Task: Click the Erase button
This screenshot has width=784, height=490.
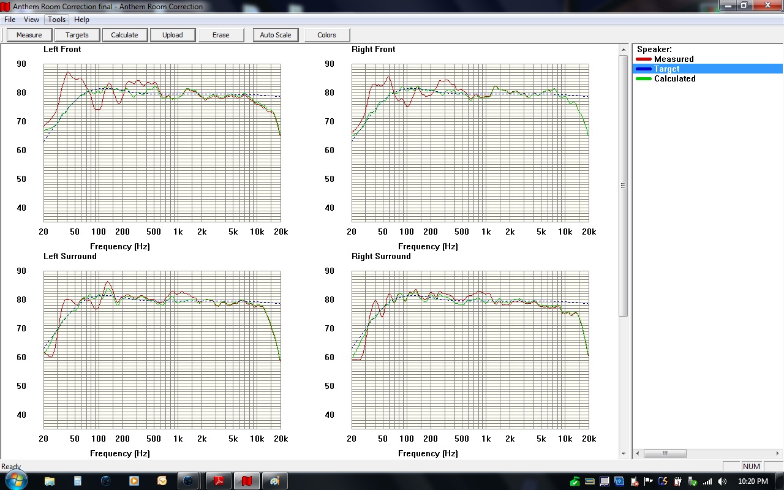Action: (x=221, y=35)
